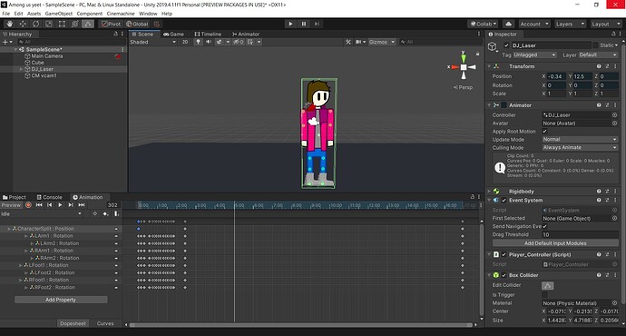Select the Transform tool
The width and height of the screenshot is (626, 336).
(x=74, y=24)
